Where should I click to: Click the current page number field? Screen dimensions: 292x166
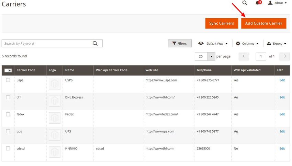[x=261, y=56]
